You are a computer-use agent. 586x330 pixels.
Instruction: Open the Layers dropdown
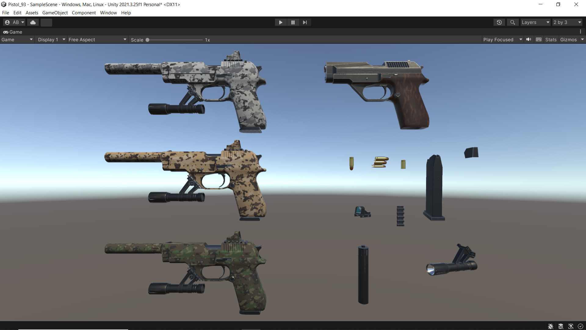(x=535, y=22)
